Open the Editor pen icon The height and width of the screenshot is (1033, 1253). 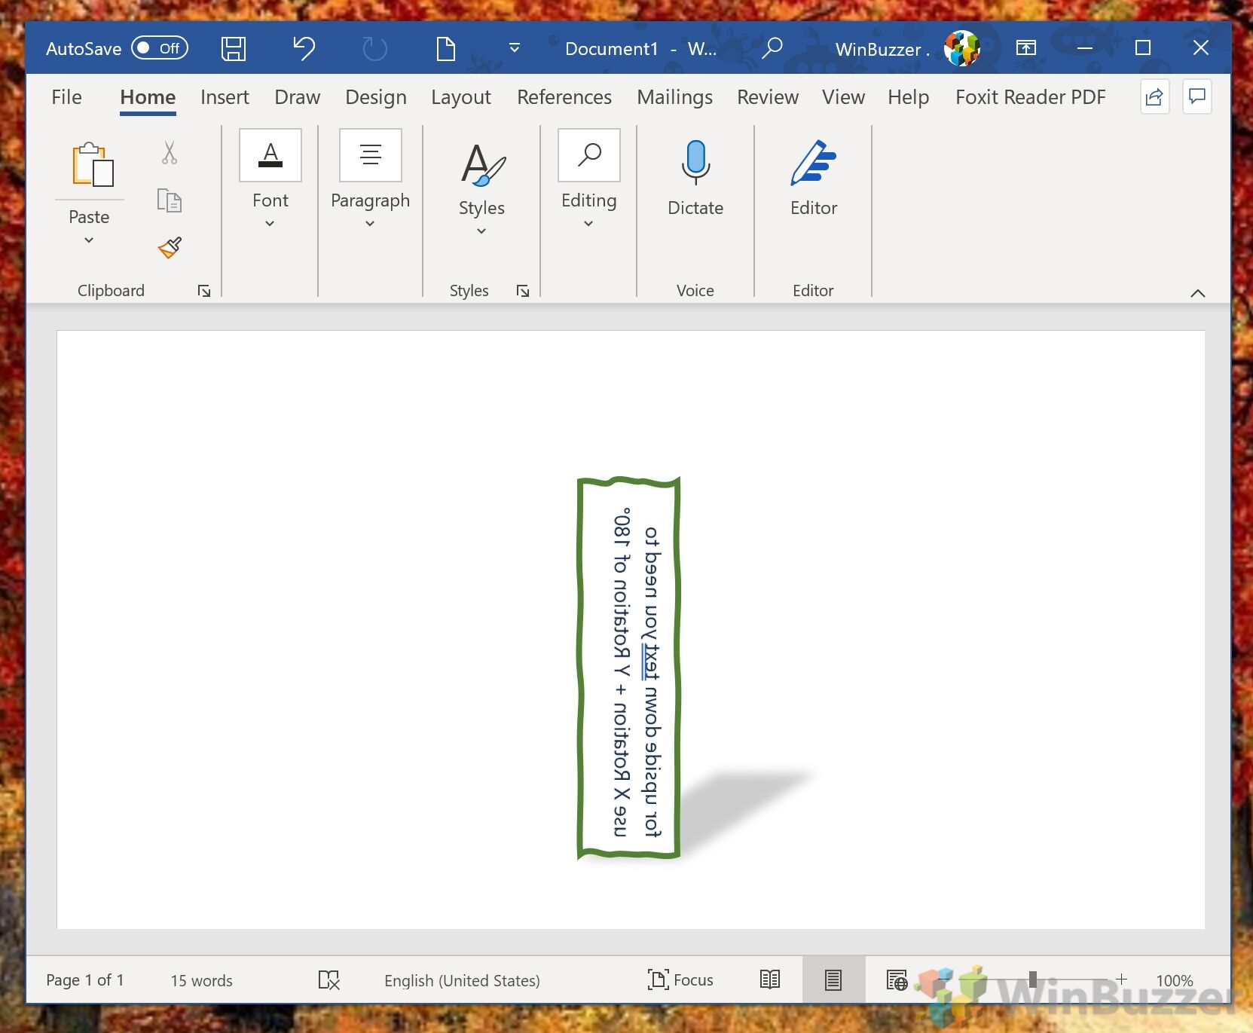[813, 164]
